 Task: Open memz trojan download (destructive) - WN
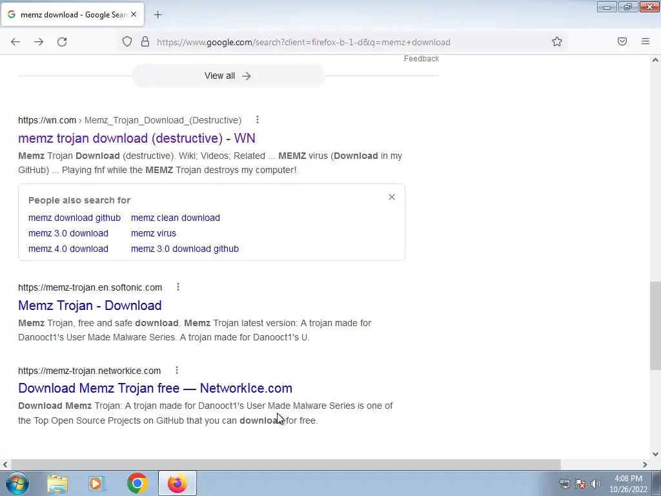137,138
